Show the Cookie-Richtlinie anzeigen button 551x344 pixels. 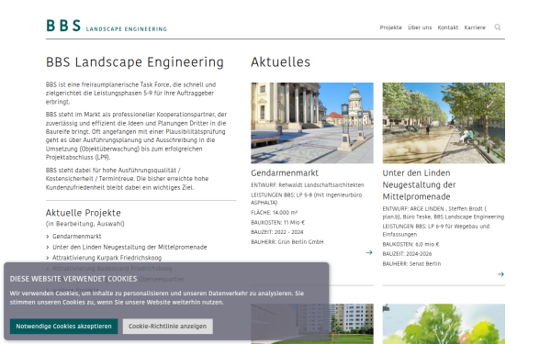168,326
